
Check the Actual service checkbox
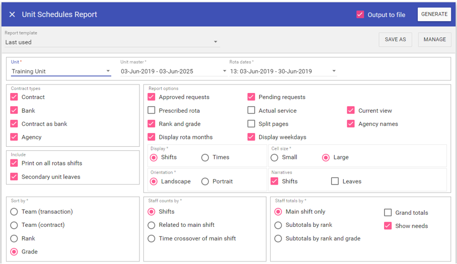pos(251,111)
